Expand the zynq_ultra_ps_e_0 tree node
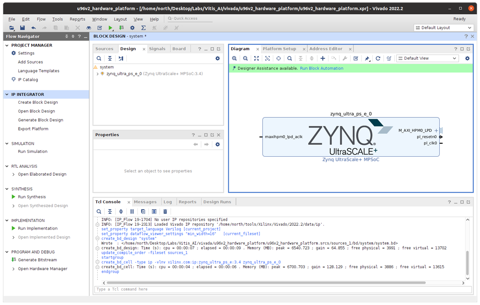 coord(97,74)
